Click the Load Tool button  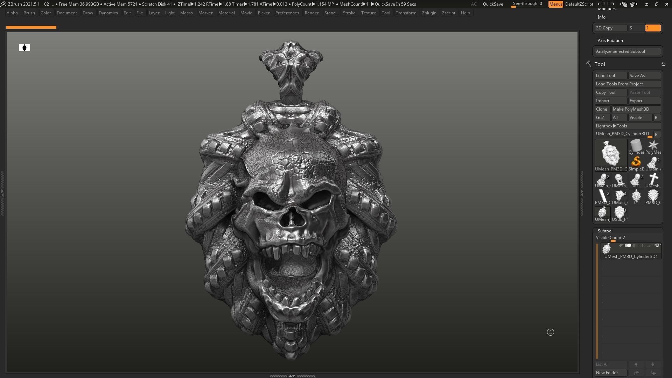[x=611, y=76]
